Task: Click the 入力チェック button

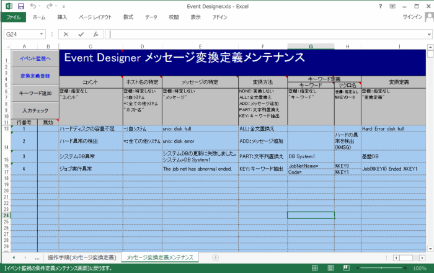Action: [x=35, y=110]
